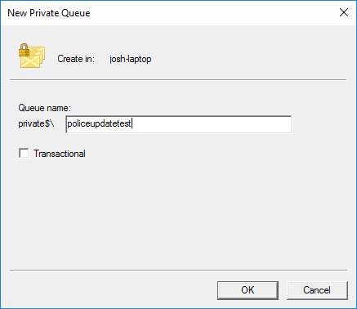Screen dimensions: 357x309
Task: Click the letter Q in Queue title text
Action: tap(65, 13)
